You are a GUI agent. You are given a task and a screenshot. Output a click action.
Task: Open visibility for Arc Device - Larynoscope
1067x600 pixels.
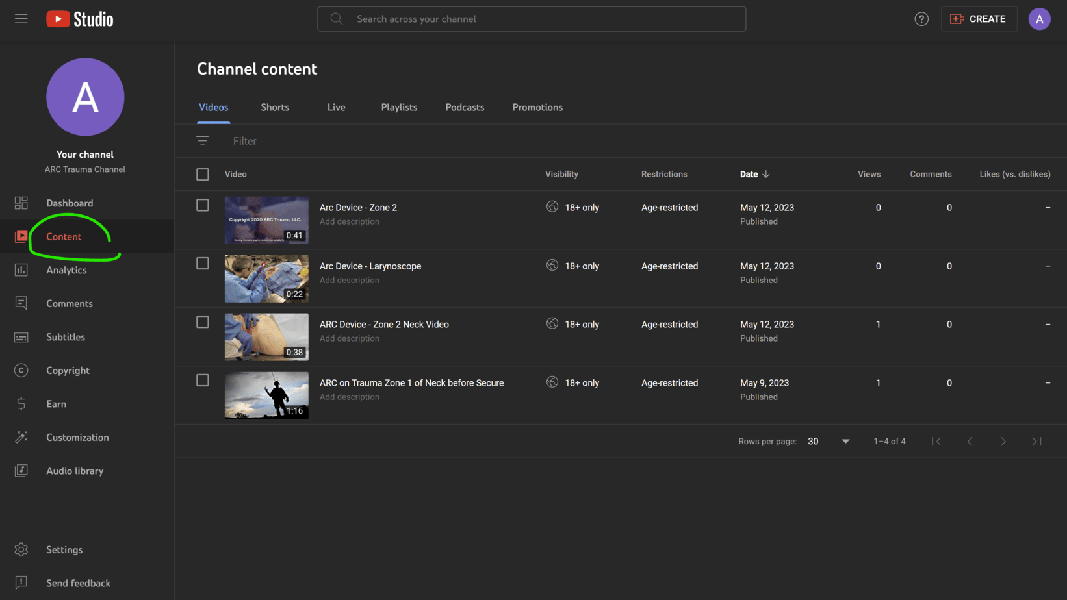(x=572, y=266)
